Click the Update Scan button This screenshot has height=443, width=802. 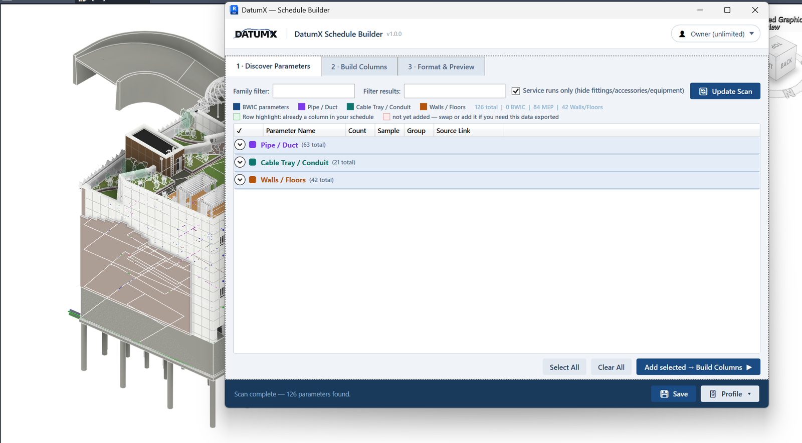click(725, 91)
